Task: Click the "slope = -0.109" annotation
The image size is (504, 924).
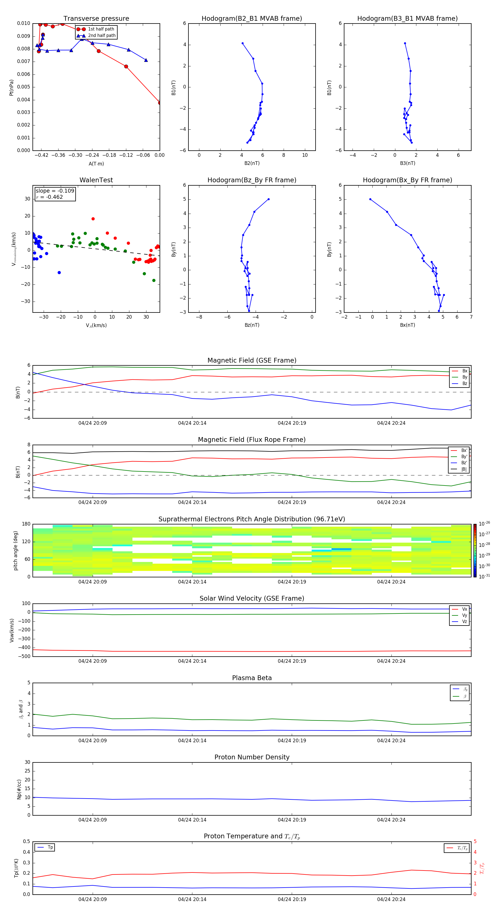Action: point(55,191)
